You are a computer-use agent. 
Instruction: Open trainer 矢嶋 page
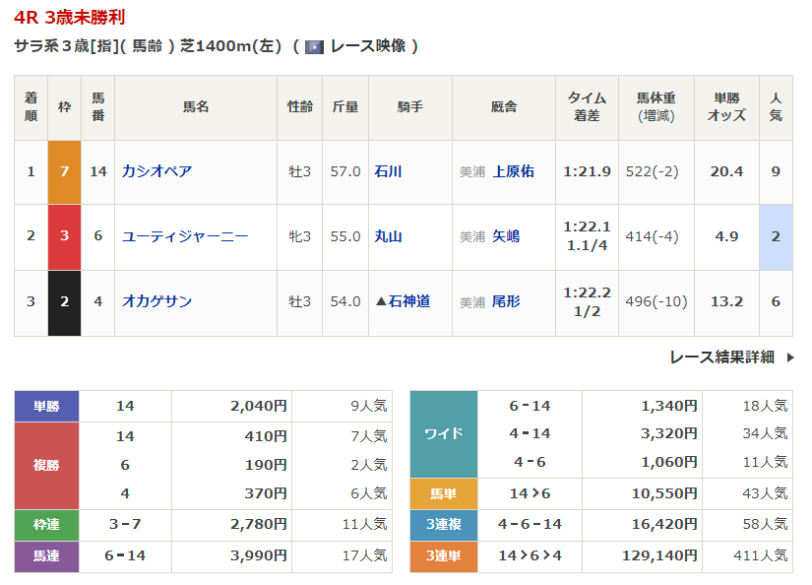tap(506, 236)
